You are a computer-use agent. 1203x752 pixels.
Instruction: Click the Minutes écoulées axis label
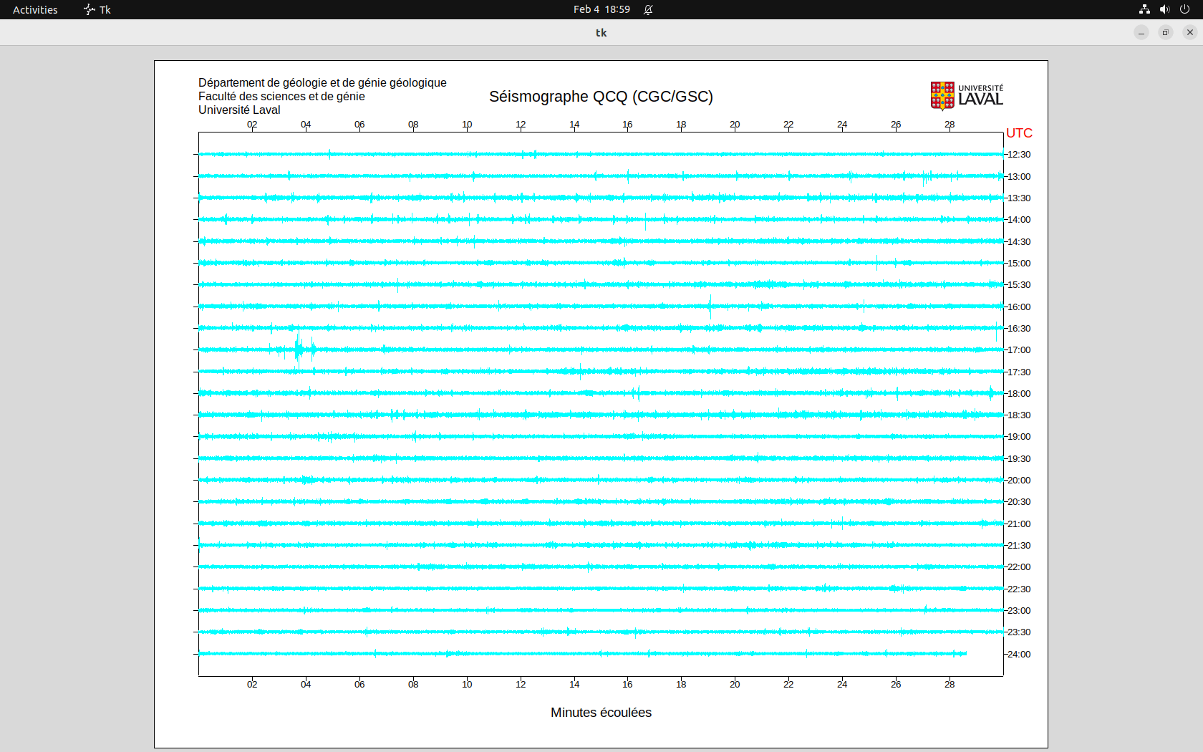(601, 713)
